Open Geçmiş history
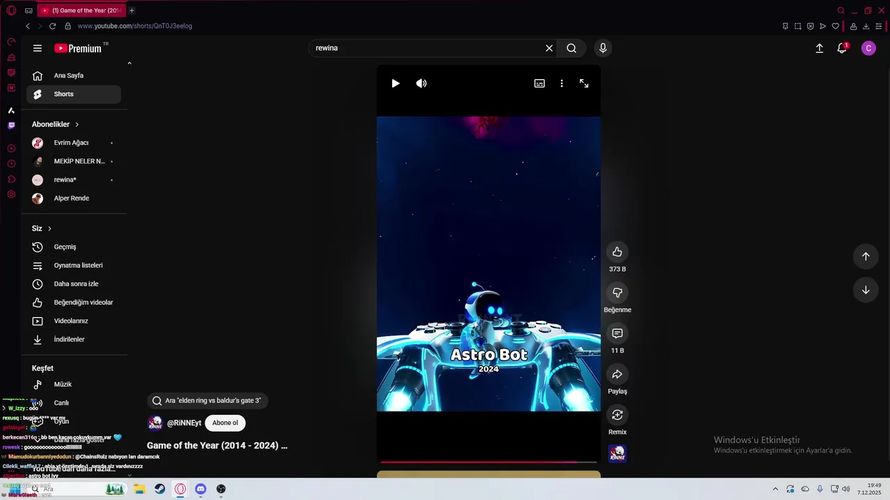Viewport: 890px width, 500px height. click(x=74, y=247)
